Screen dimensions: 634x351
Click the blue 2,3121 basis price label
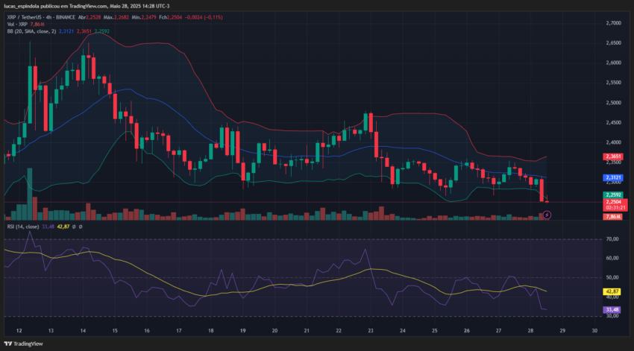click(x=613, y=177)
